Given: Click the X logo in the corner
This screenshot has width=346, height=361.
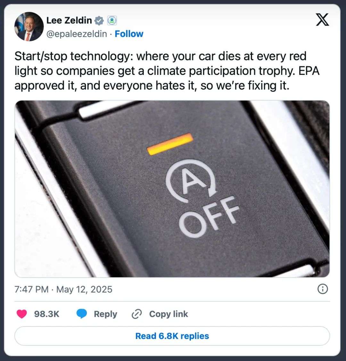Looking at the screenshot, I should tap(322, 20).
